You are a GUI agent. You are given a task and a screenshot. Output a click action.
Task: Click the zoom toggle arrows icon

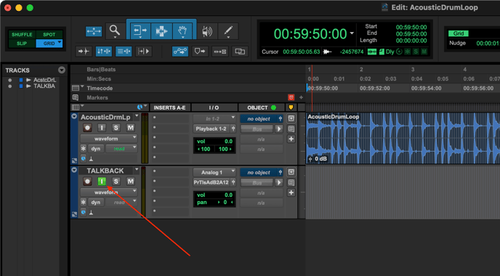click(94, 31)
